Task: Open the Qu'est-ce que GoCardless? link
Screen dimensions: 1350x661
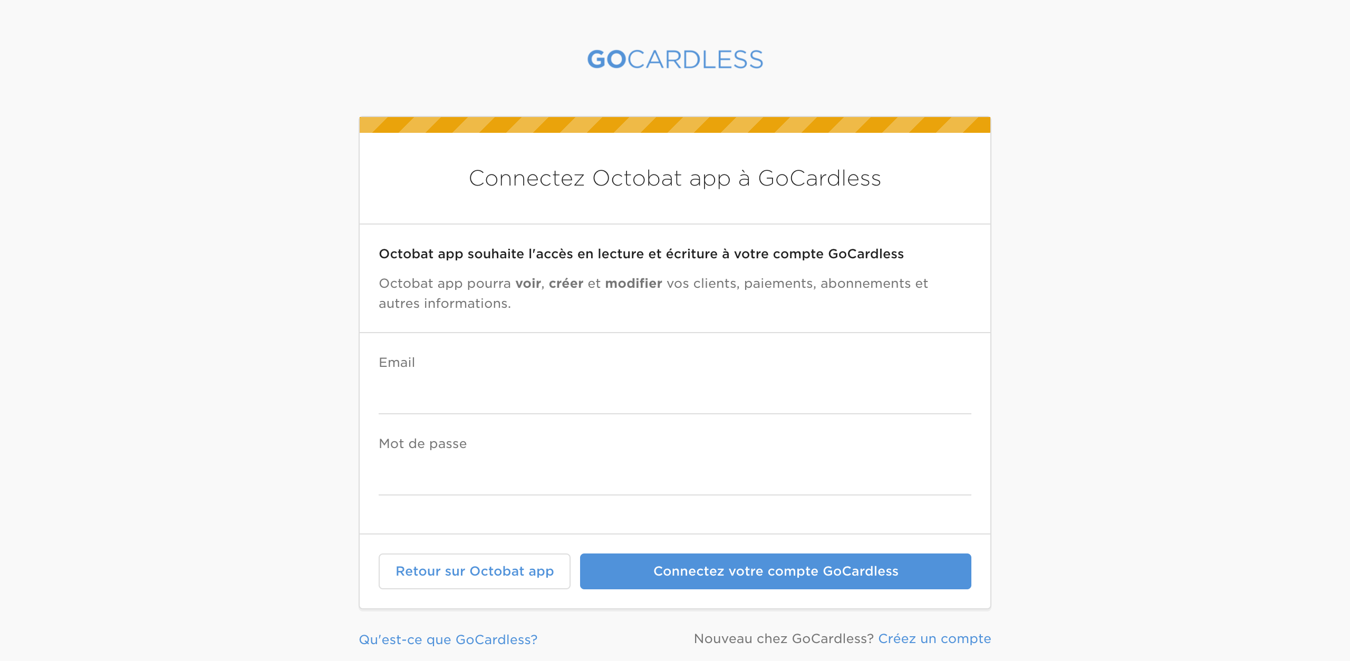Action: (x=448, y=639)
